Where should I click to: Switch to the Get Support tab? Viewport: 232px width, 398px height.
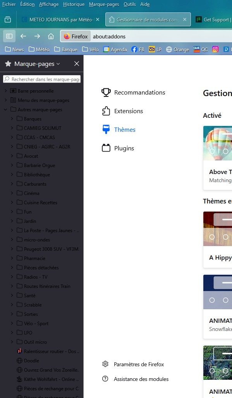[213, 19]
